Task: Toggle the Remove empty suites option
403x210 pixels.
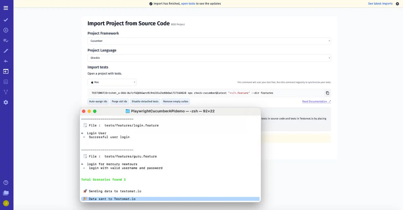Action: (176, 101)
